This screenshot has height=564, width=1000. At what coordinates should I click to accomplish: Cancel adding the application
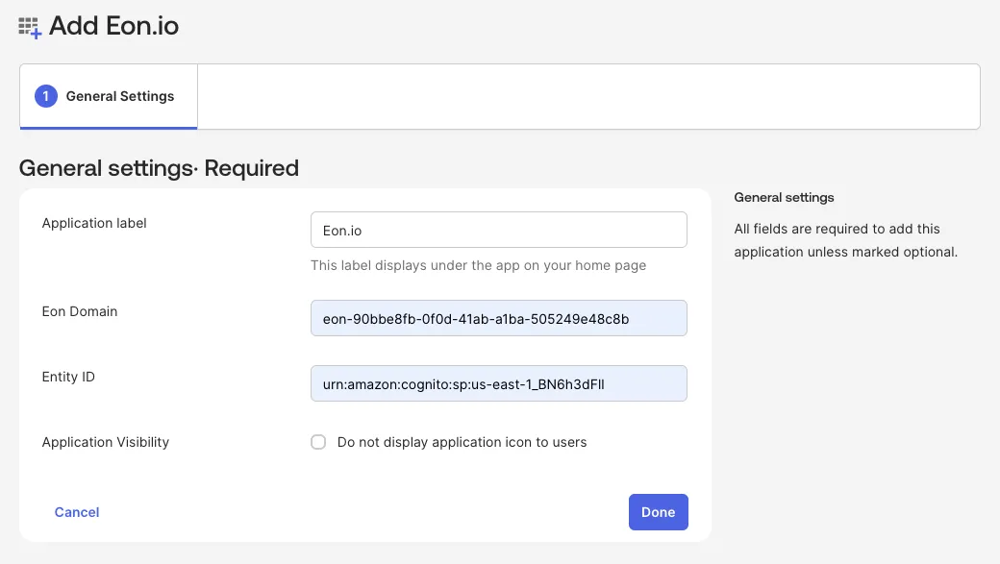(x=77, y=512)
